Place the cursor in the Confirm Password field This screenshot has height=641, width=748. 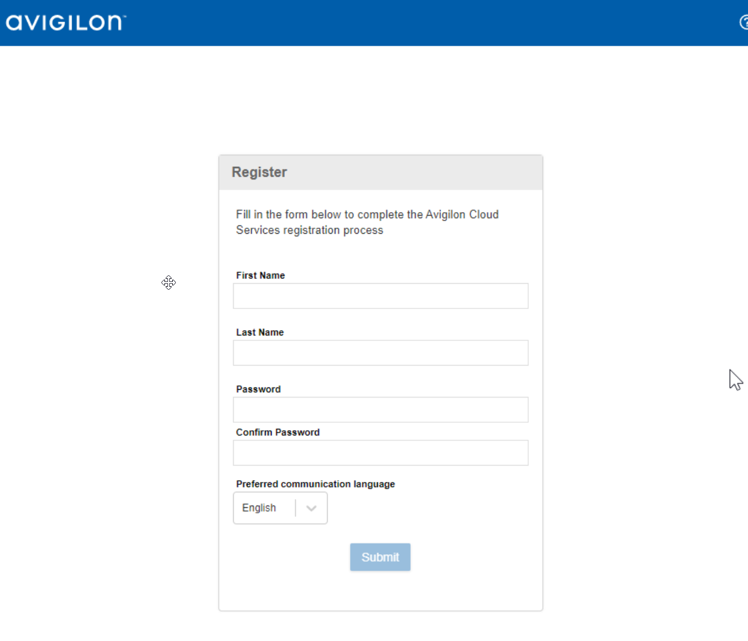click(380, 453)
